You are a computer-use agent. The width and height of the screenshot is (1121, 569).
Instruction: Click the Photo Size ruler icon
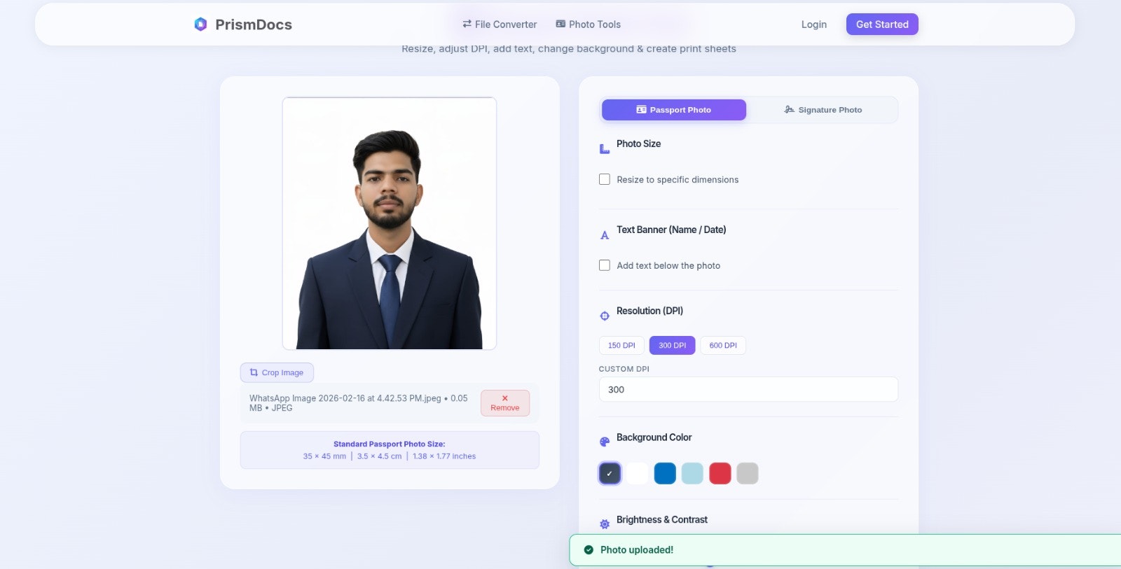click(605, 149)
